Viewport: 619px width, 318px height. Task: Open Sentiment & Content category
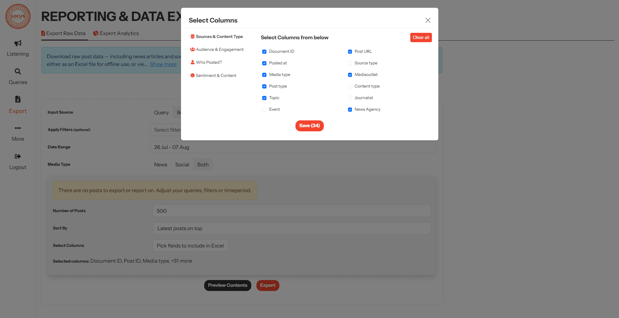(x=216, y=76)
